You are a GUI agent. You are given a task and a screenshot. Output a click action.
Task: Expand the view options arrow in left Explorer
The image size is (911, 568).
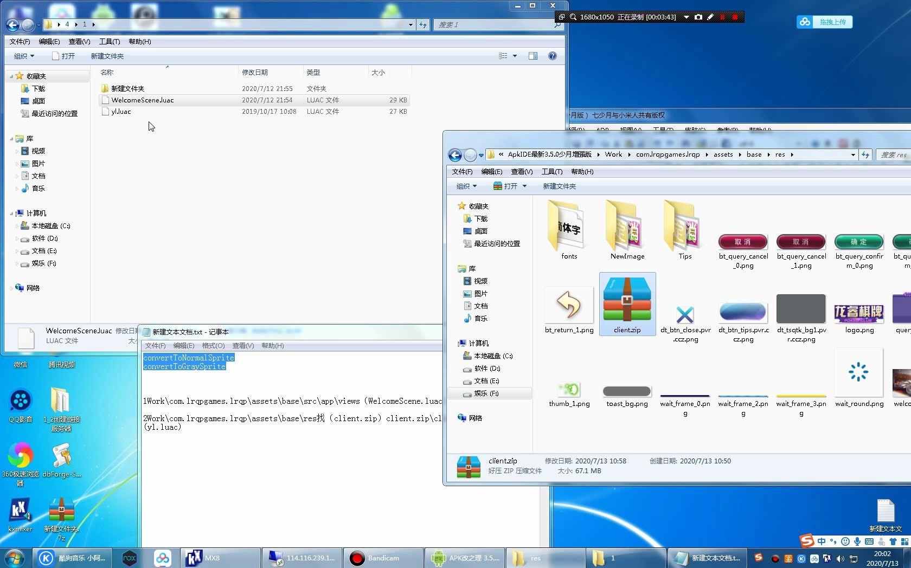coord(515,56)
